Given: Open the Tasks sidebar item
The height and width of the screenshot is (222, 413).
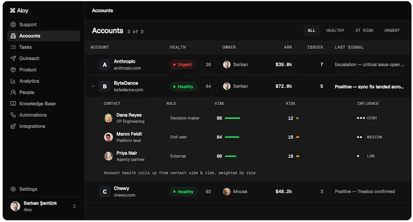Looking at the screenshot, I should 43,47.
